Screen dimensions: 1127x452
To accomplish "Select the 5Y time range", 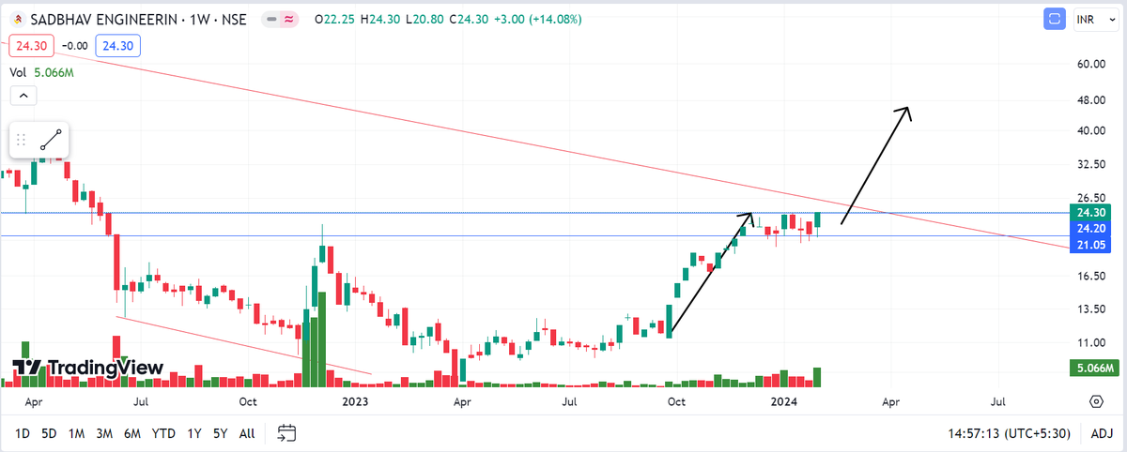I will click(x=220, y=433).
